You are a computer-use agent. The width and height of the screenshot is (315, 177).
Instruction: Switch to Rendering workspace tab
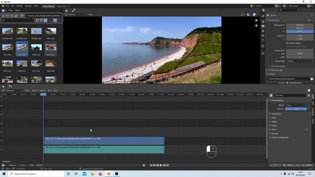click(61, 6)
